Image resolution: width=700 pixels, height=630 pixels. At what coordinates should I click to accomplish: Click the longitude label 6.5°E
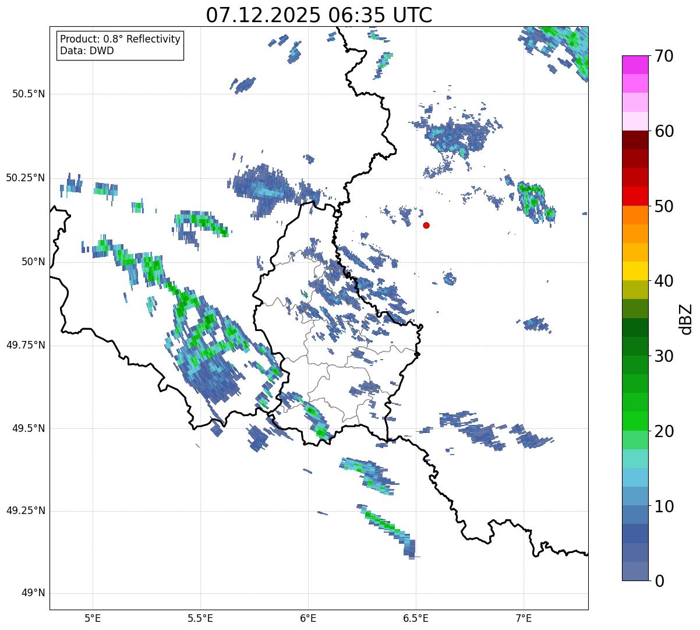coord(416,618)
